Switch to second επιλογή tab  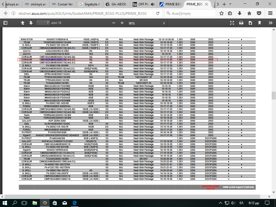pyautogui.click(x=36, y=4)
